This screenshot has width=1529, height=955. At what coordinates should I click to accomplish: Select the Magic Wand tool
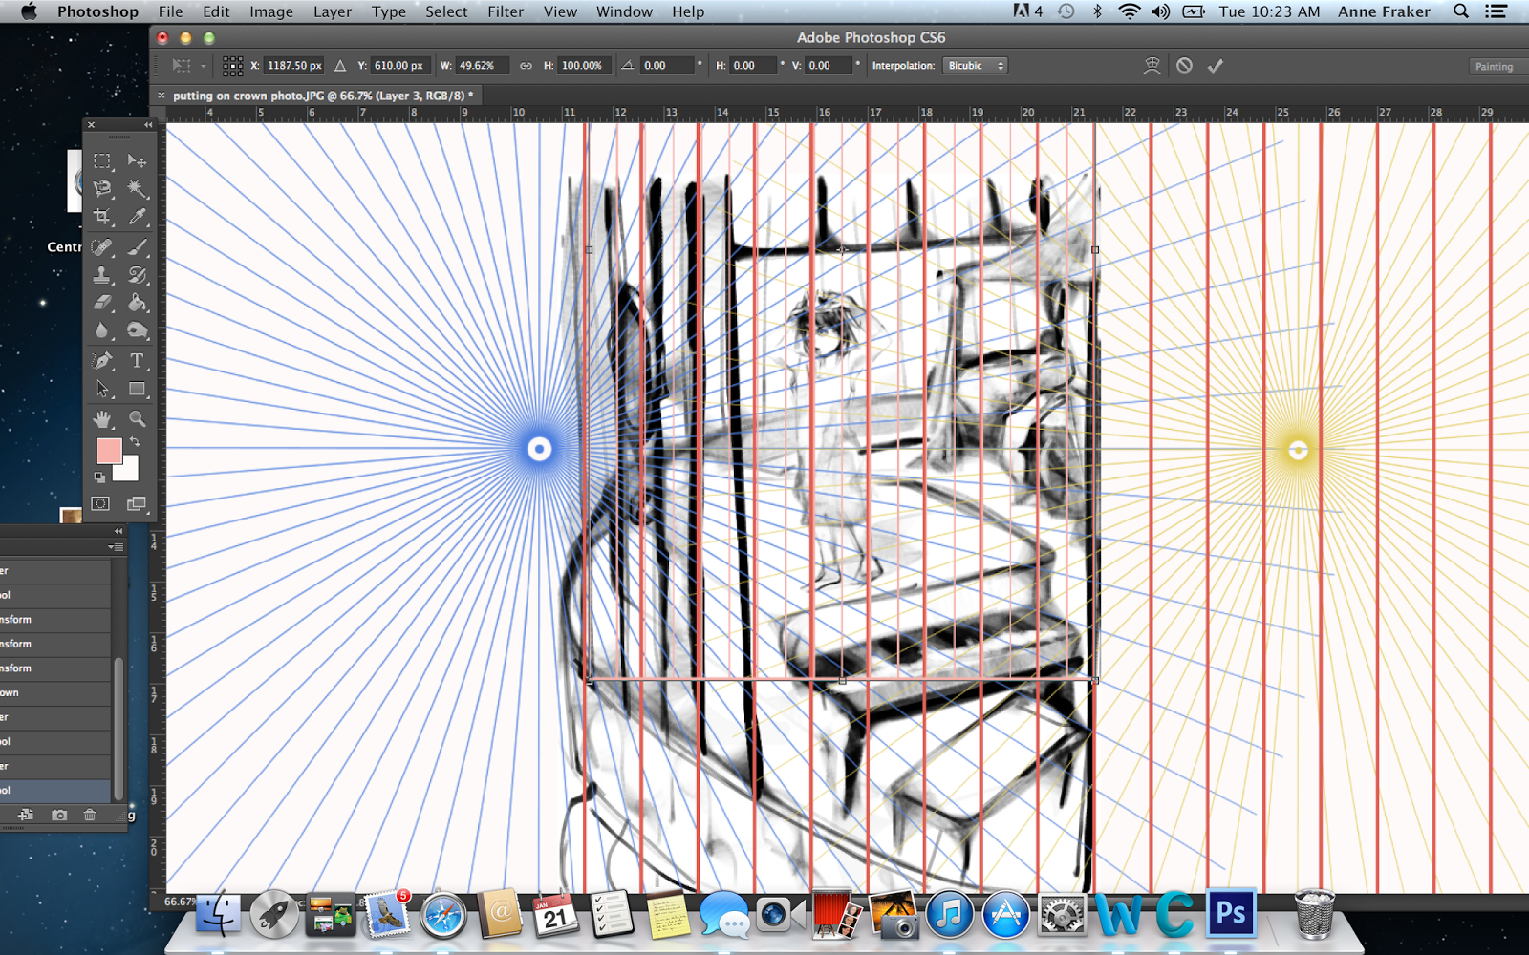[x=138, y=188]
